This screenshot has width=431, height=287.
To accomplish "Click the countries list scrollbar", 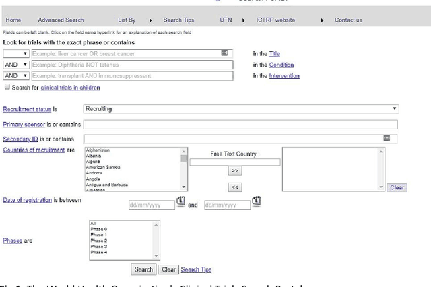I will click(x=184, y=168).
